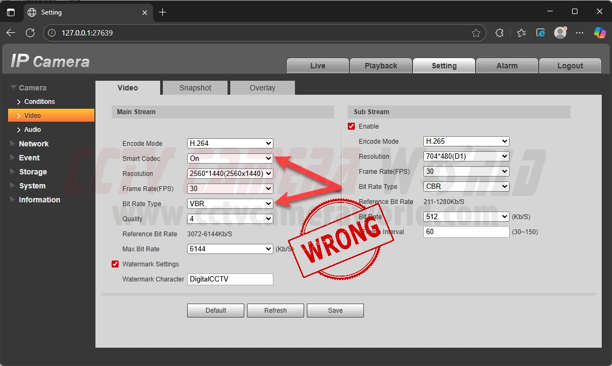
Task: Open the Copilot icon in the toolbar
Action: (600, 33)
